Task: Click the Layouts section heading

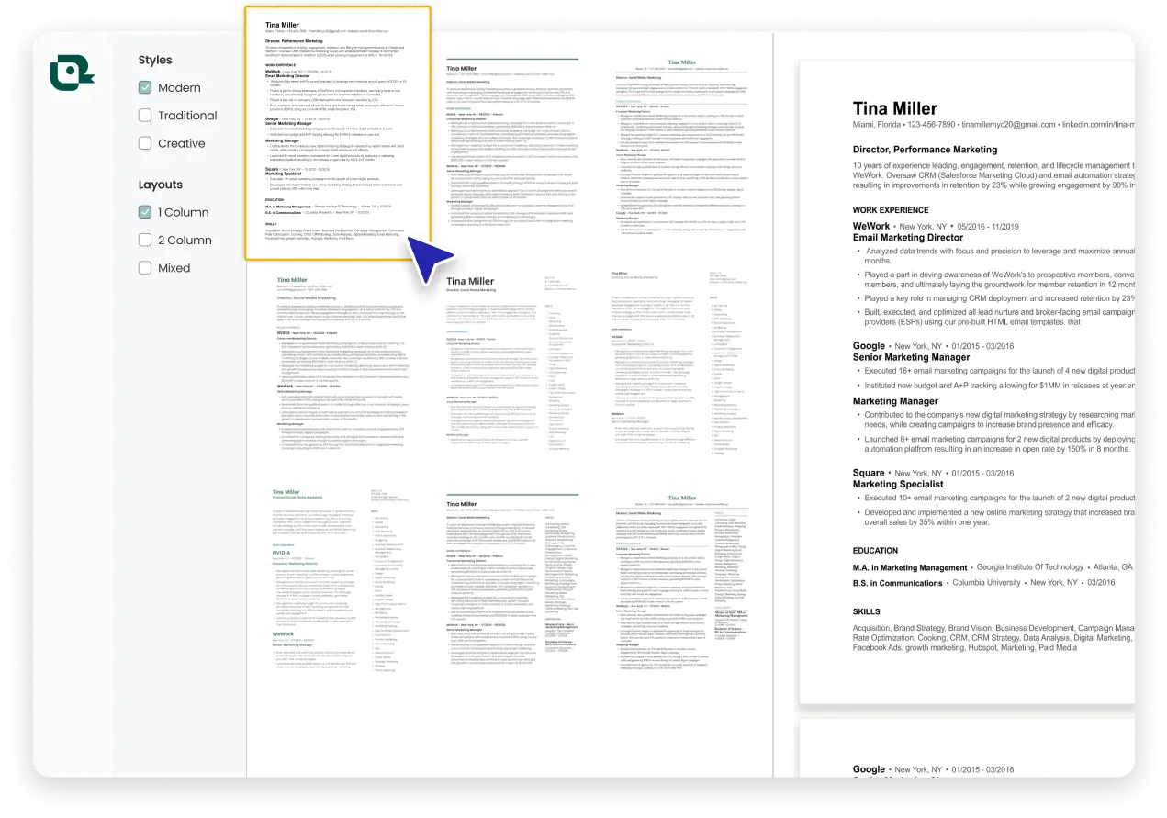Action: [161, 185]
